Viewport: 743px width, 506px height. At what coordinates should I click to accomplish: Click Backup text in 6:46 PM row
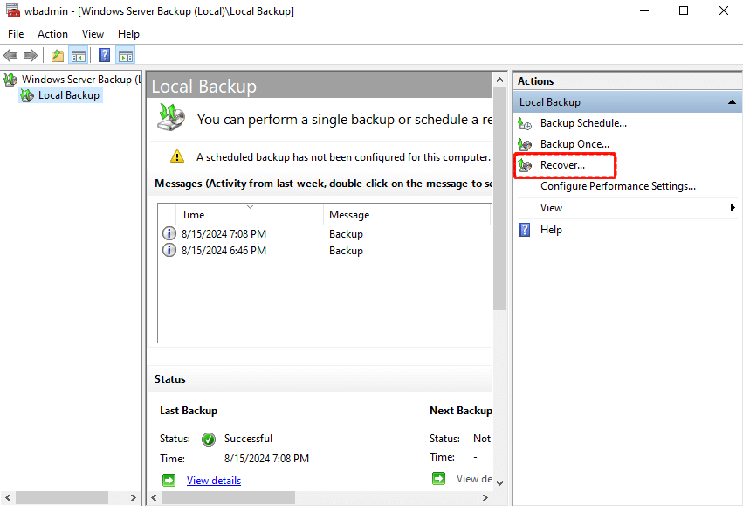coord(346,251)
